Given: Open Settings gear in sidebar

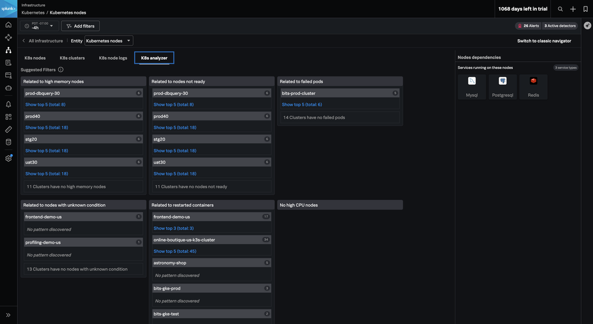Looking at the screenshot, I should pos(8,158).
